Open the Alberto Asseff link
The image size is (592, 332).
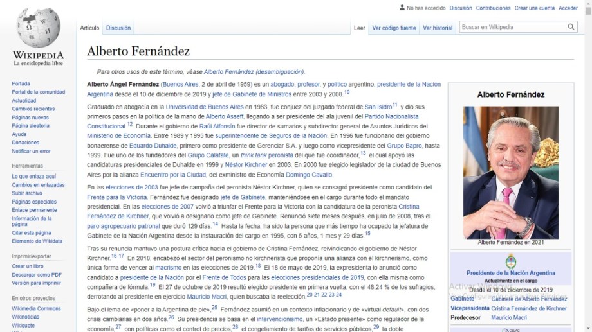(x=225, y=116)
